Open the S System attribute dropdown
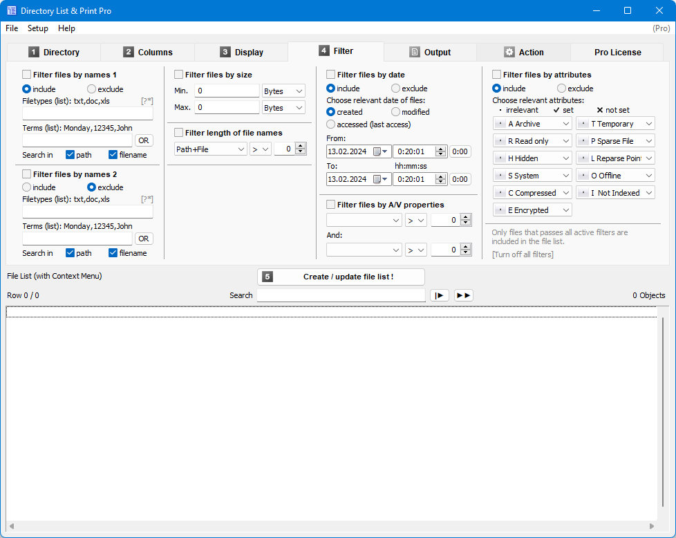 pyautogui.click(x=532, y=176)
